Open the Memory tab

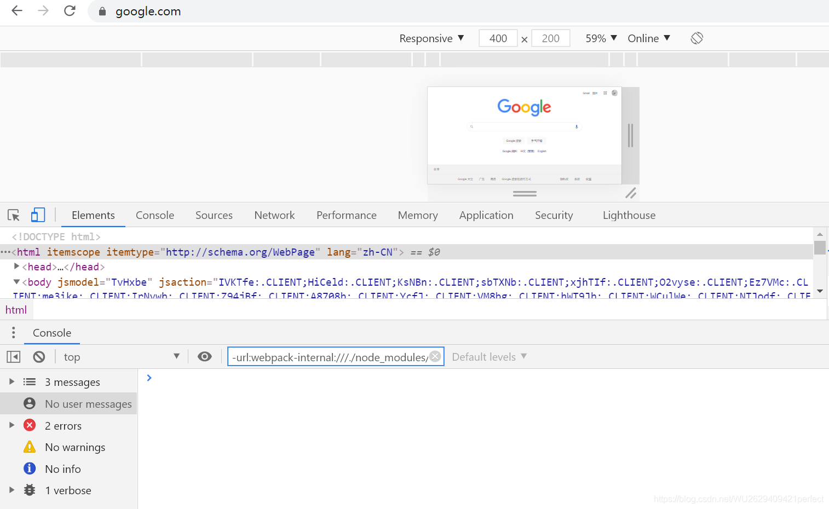418,215
